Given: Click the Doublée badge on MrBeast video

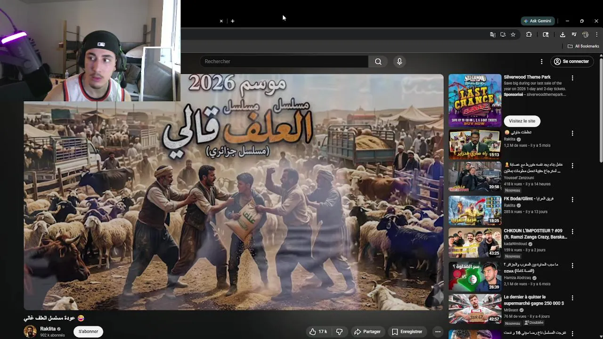Looking at the screenshot, I should [533, 323].
